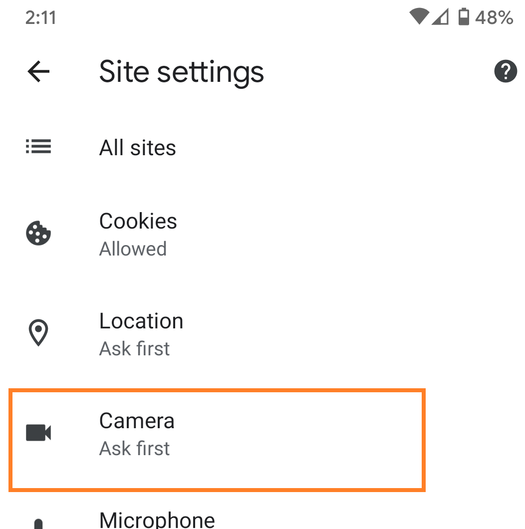Open the Cookies setting
Viewport: 525px width, 529px height.
(138, 221)
